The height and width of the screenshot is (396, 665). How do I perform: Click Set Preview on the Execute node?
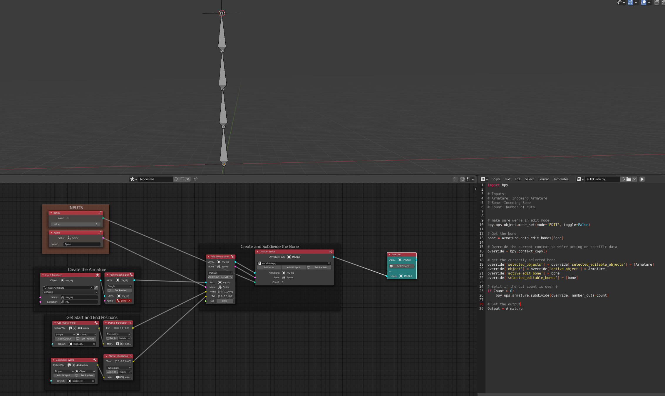pos(401,266)
